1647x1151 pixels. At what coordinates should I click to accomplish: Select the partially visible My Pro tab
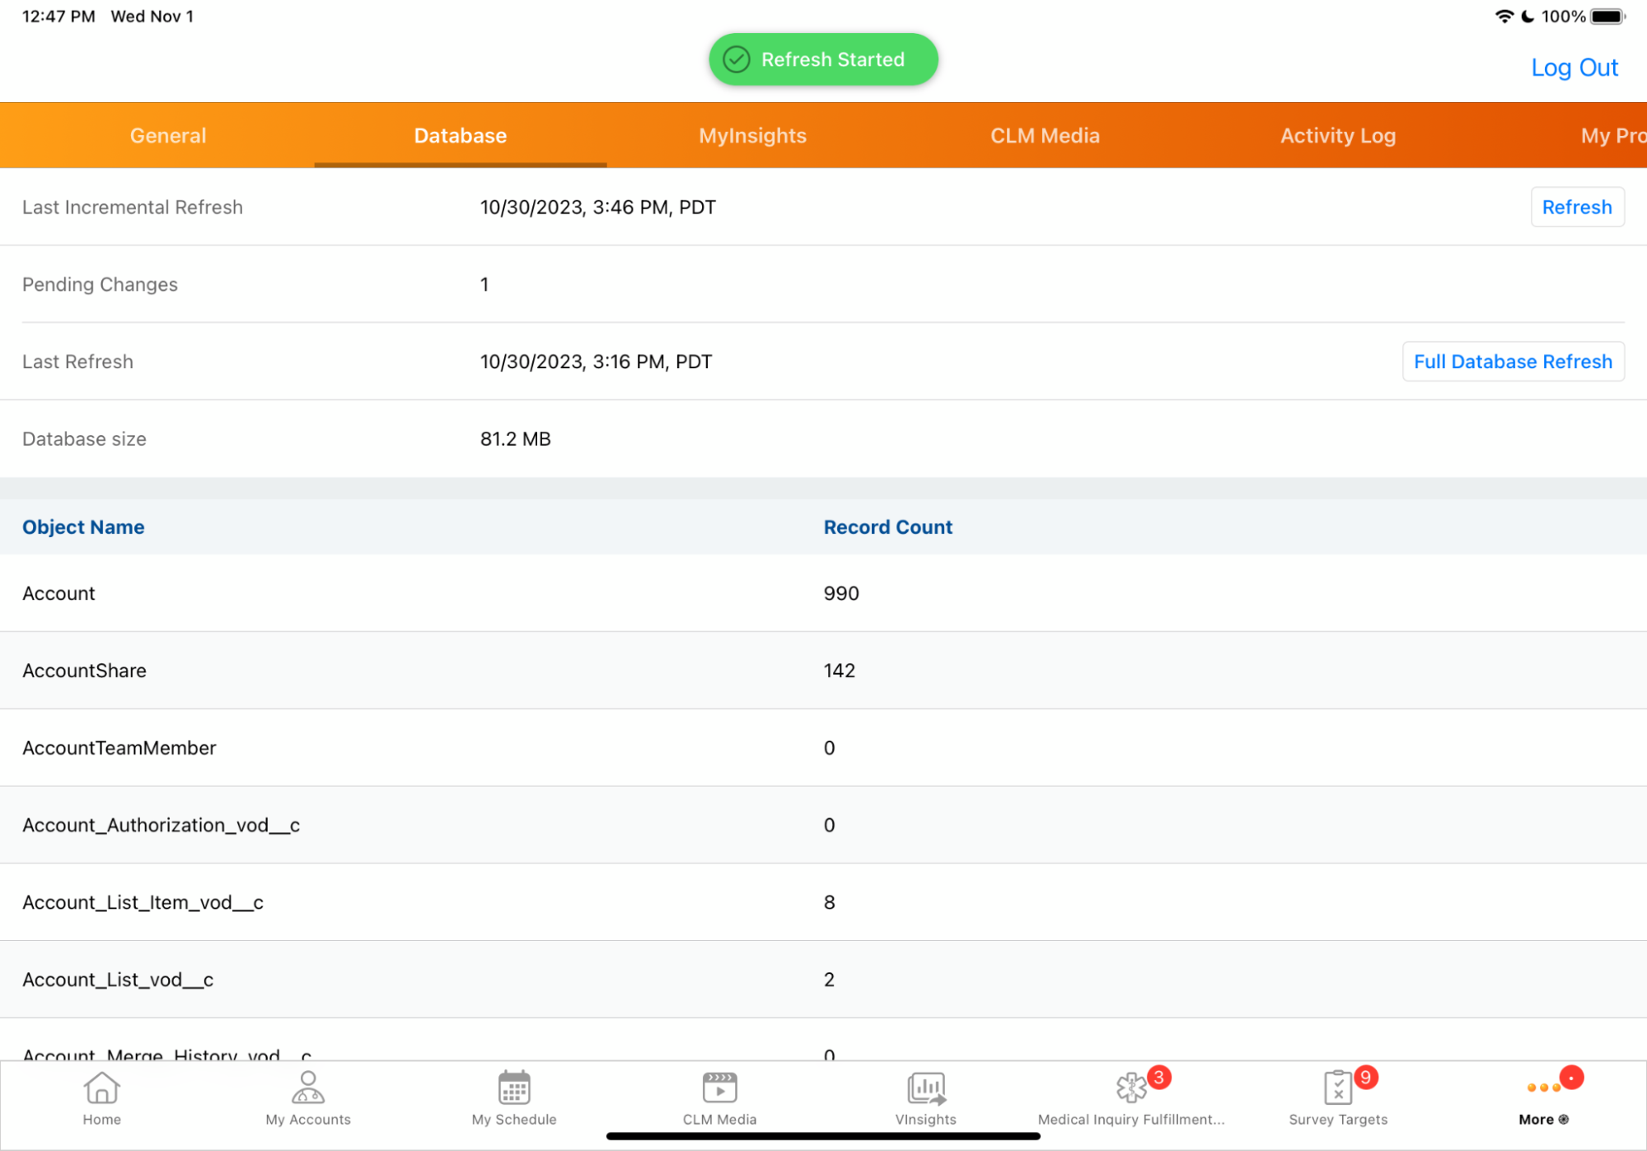[x=1612, y=136]
